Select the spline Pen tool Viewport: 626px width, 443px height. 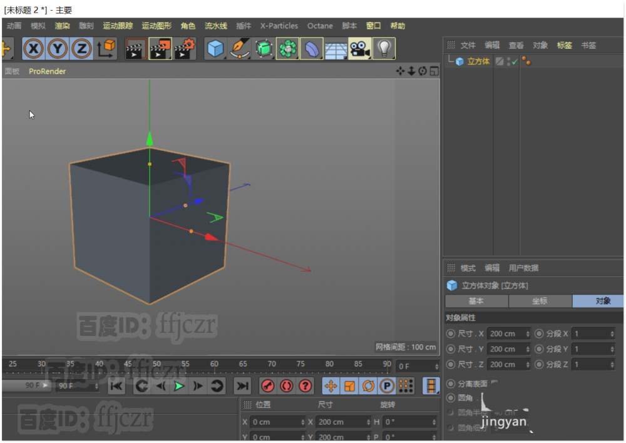[x=239, y=48]
